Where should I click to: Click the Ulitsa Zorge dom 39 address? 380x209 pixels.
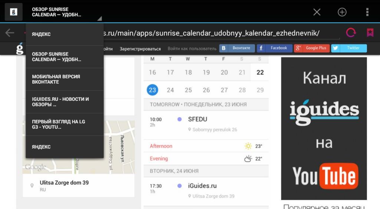64,183
